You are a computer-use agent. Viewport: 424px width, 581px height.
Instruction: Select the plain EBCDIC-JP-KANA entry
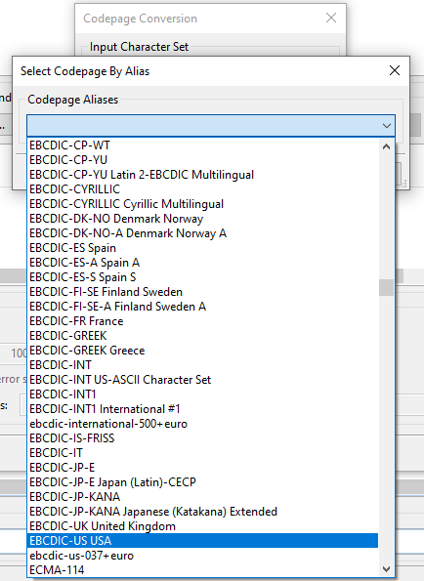(203, 496)
